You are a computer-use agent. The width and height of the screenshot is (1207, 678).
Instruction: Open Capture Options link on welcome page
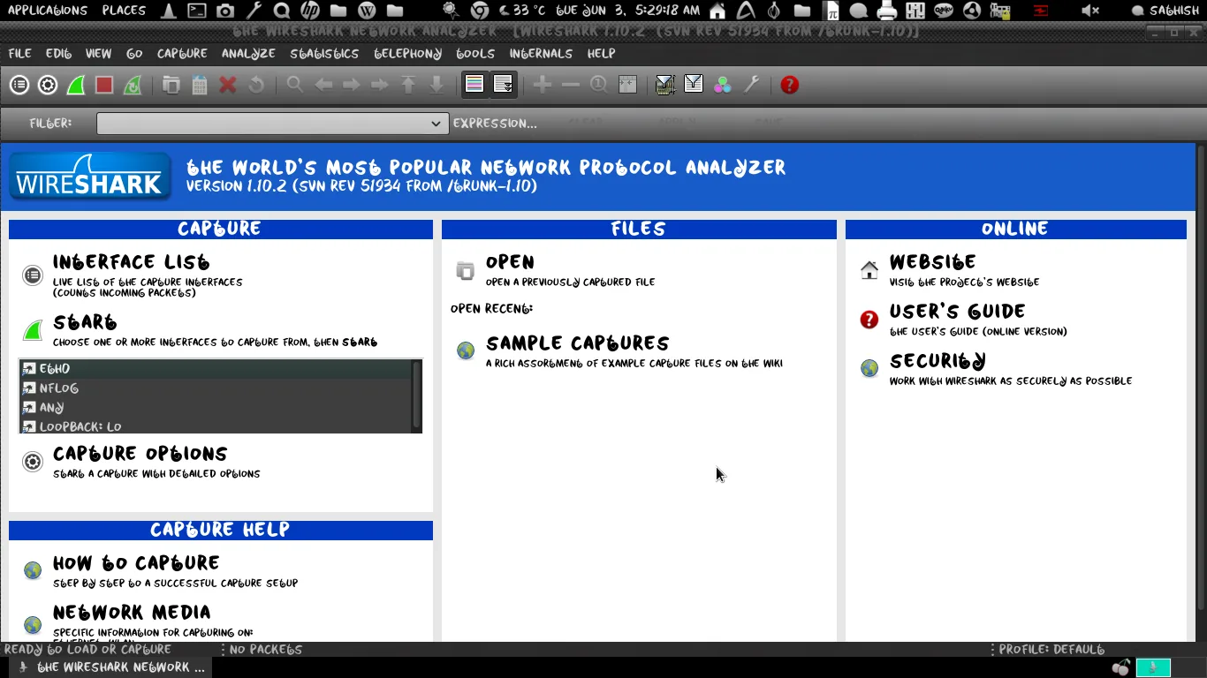(x=140, y=454)
